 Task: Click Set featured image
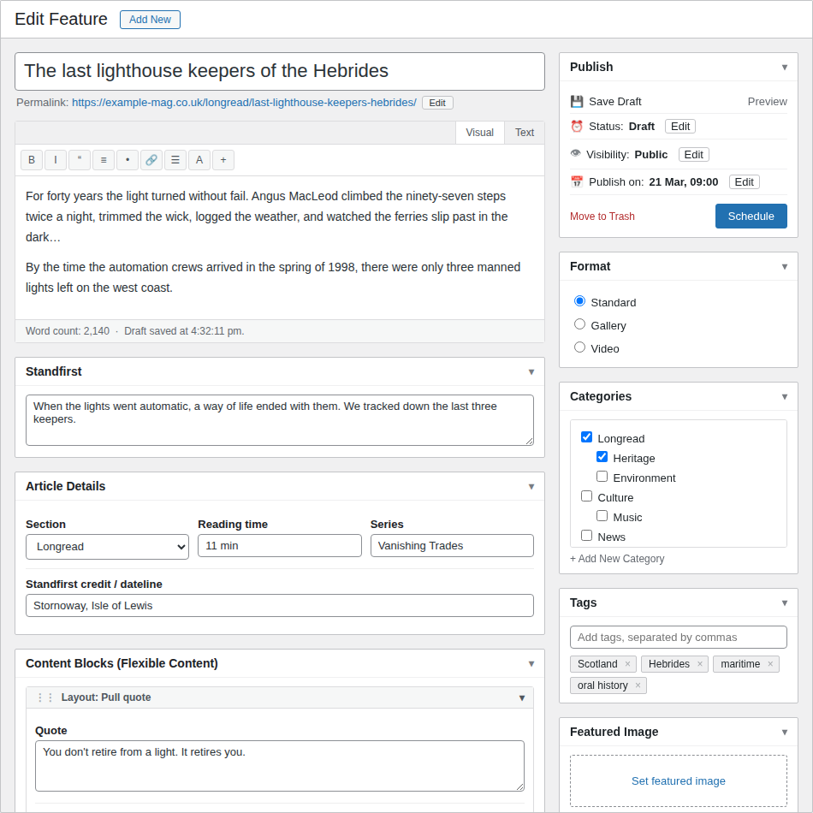[x=678, y=780]
